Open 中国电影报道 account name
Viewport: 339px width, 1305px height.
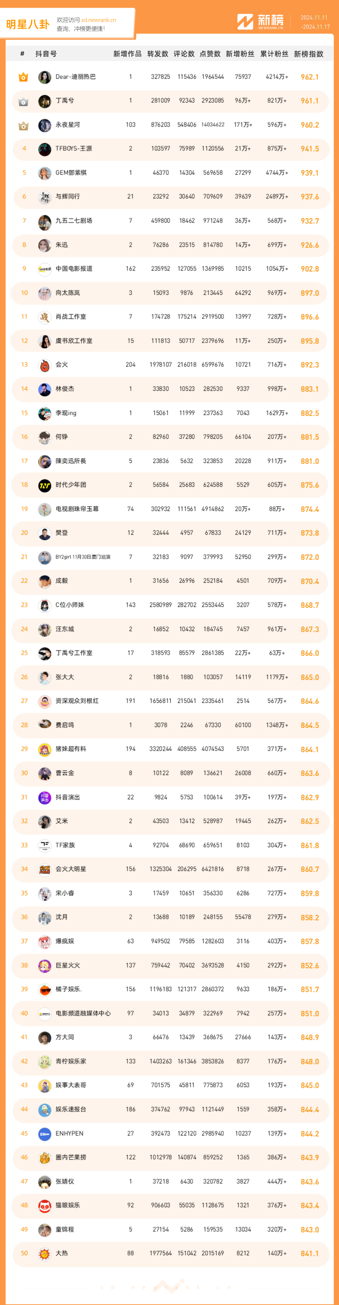(x=74, y=268)
